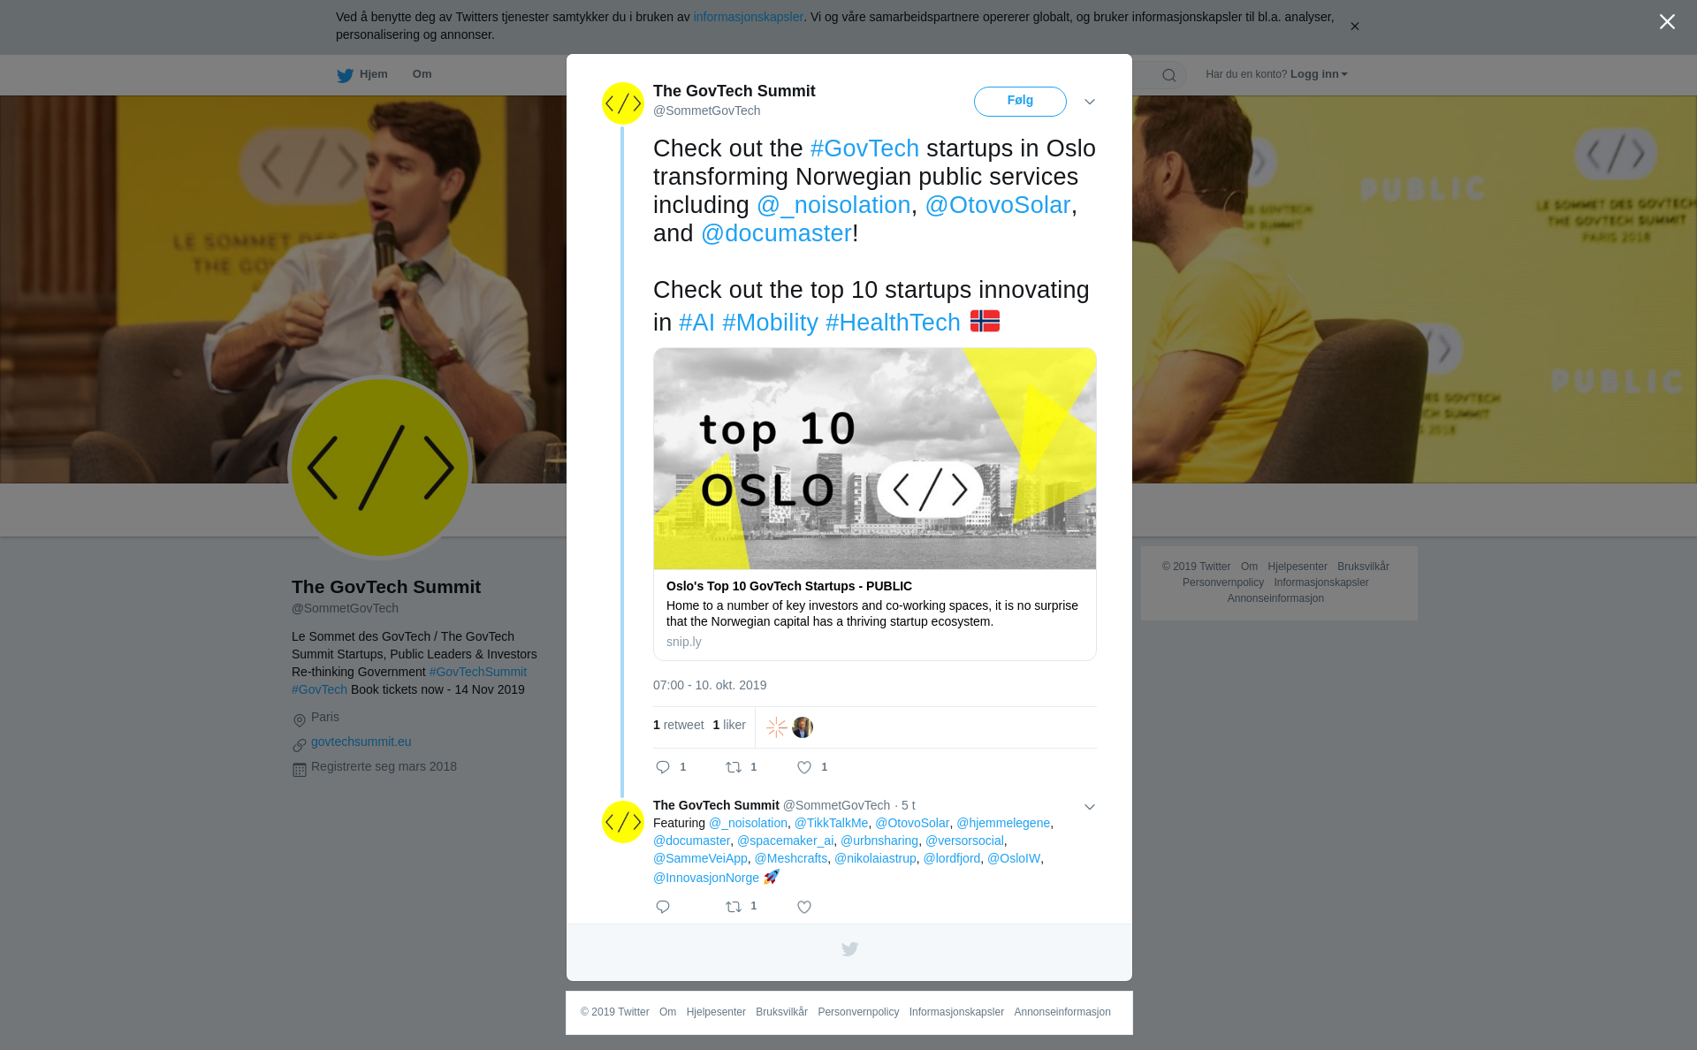The height and width of the screenshot is (1050, 1697).
Task: Click the search magnifier icon
Action: coord(1169,75)
